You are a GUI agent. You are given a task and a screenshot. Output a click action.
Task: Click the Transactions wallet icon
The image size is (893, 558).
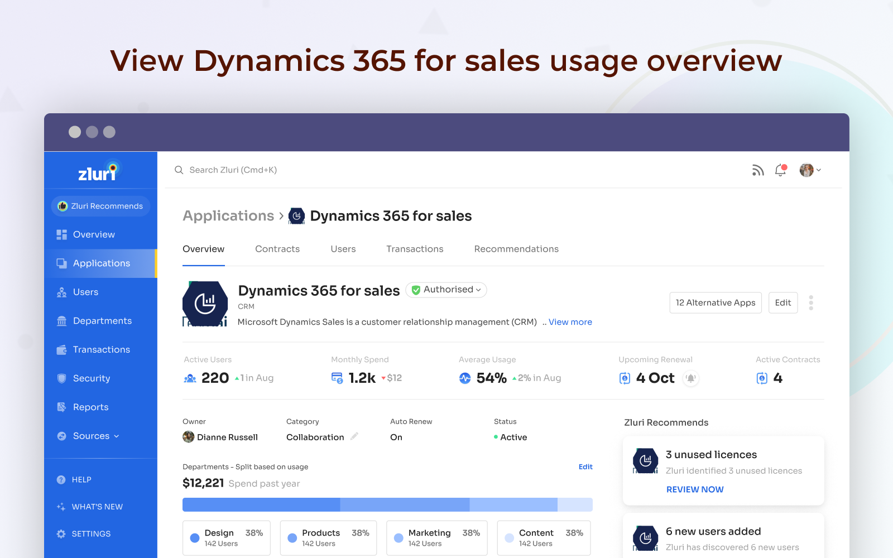[61, 350]
